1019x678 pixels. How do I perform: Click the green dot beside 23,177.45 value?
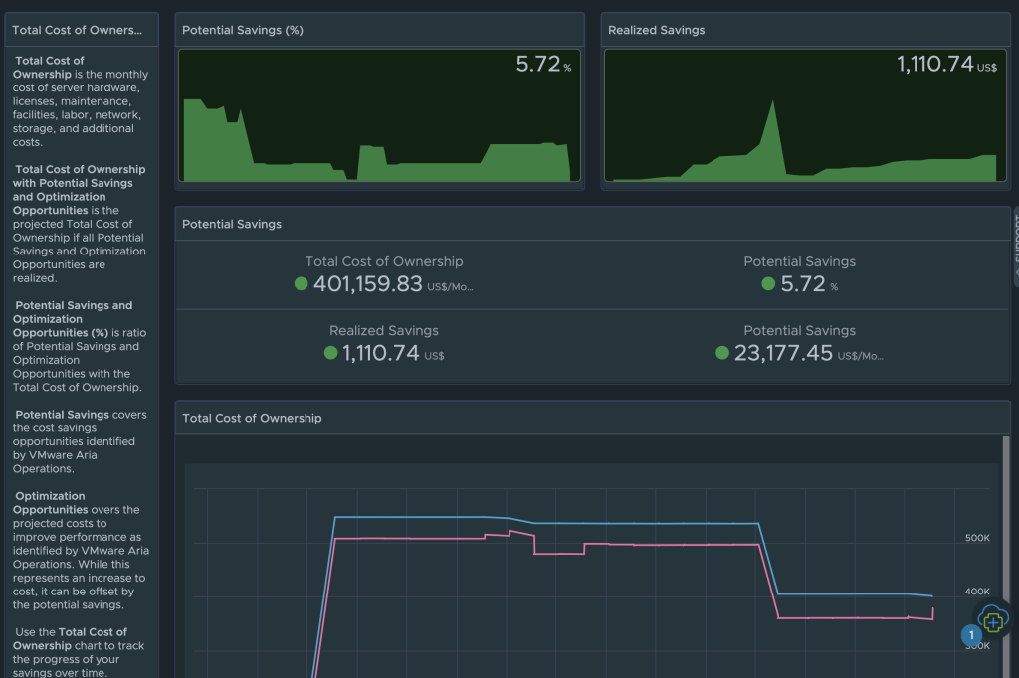(x=722, y=353)
